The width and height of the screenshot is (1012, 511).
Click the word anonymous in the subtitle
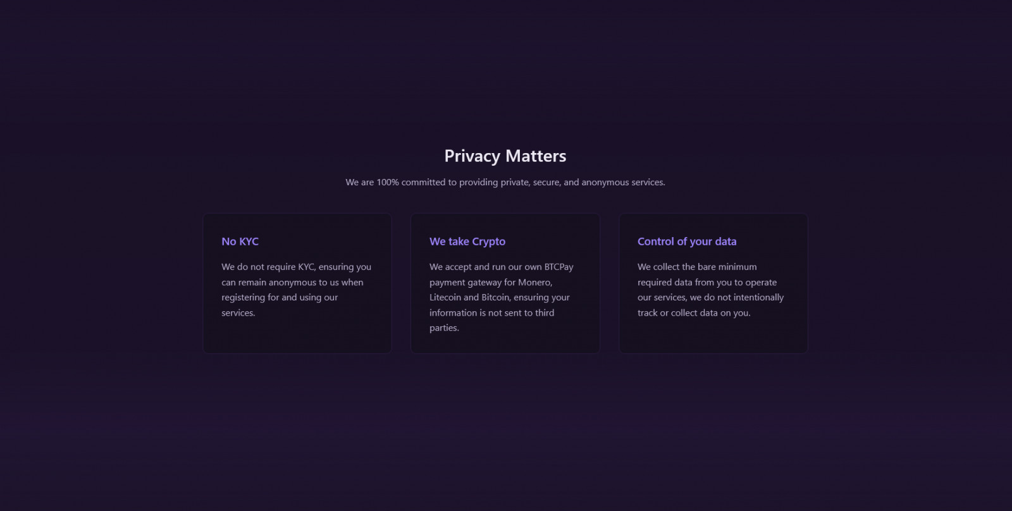(x=605, y=182)
